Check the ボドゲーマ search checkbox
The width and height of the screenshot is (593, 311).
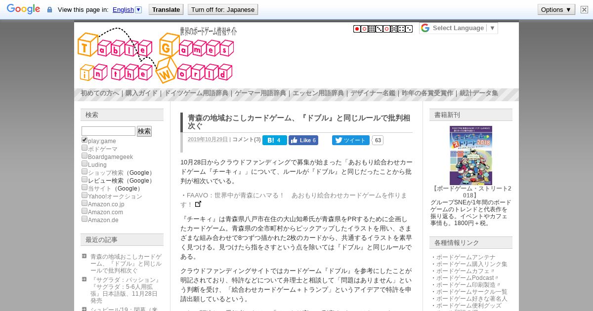[85, 148]
